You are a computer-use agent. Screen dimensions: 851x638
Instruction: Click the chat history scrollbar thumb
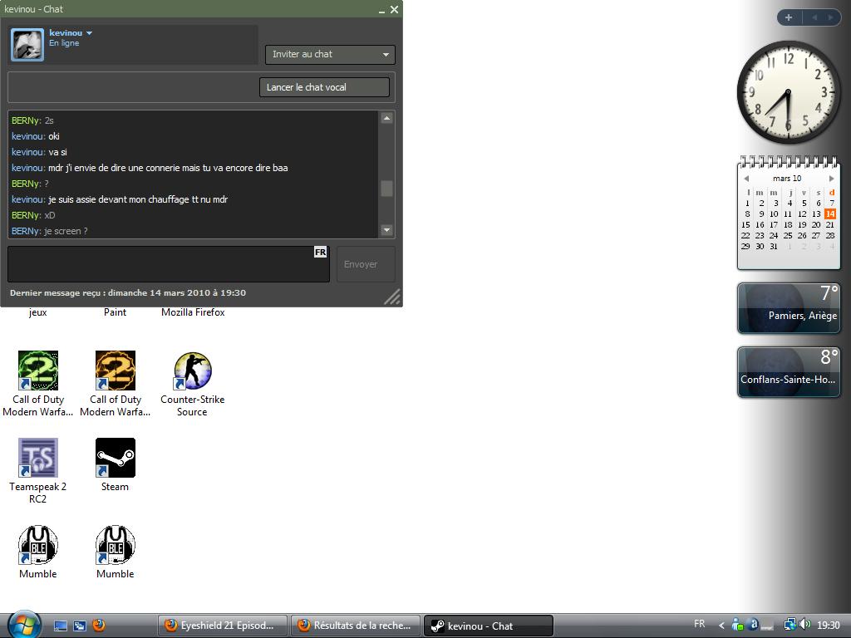386,188
